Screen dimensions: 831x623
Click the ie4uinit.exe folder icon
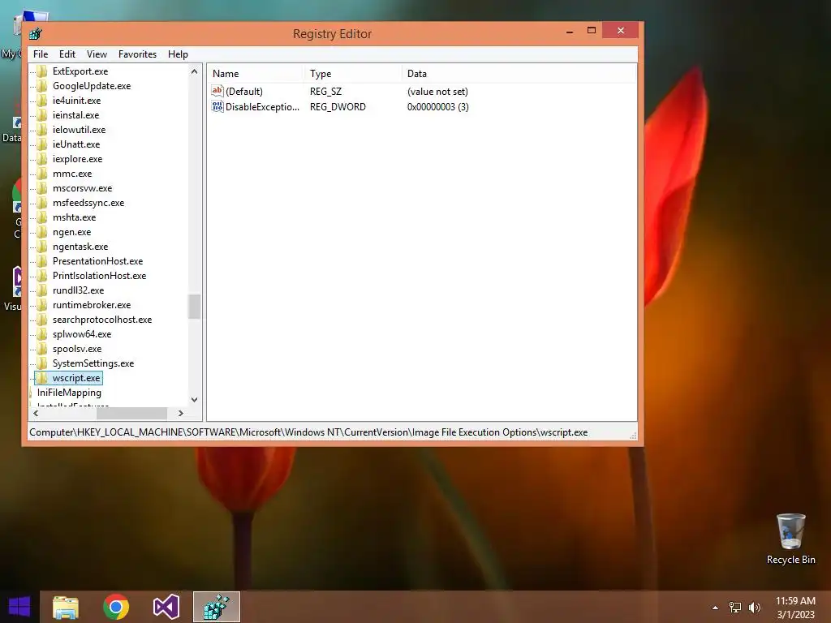pyautogui.click(x=42, y=100)
